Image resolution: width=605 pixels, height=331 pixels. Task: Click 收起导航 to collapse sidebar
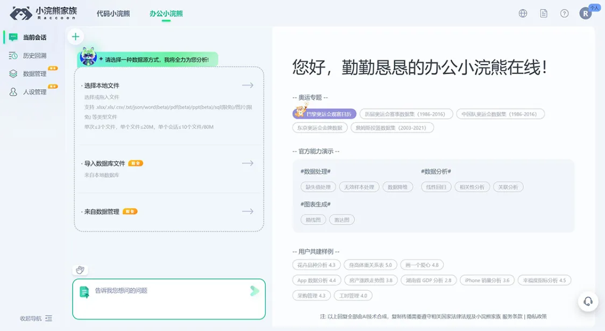[31, 318]
